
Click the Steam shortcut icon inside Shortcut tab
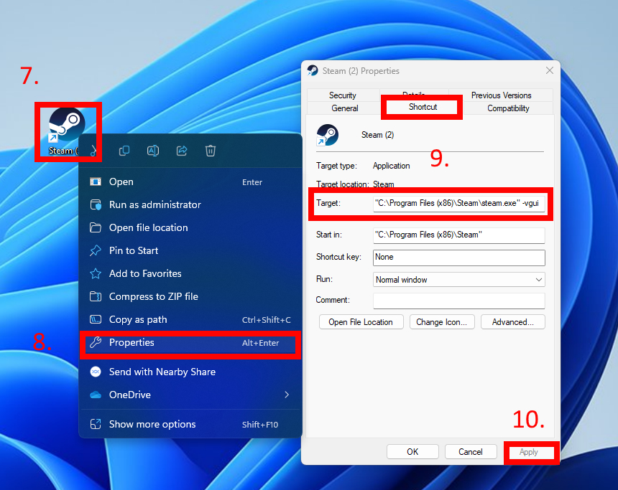pos(327,135)
